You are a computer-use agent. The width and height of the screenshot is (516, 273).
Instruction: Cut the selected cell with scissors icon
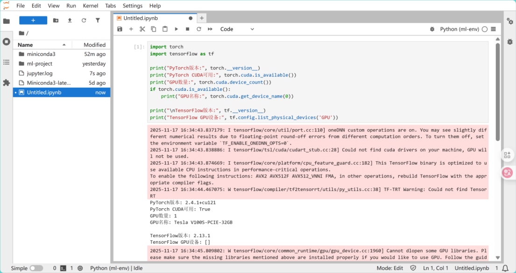142,29
